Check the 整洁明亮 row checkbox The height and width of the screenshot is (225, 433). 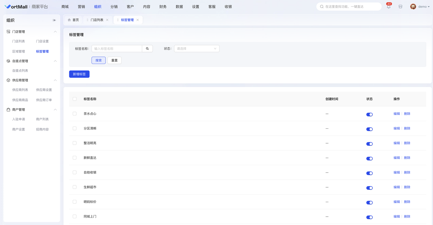coord(75,143)
